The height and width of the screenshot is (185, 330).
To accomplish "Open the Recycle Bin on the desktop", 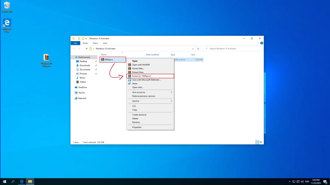I will [x=6, y=5].
